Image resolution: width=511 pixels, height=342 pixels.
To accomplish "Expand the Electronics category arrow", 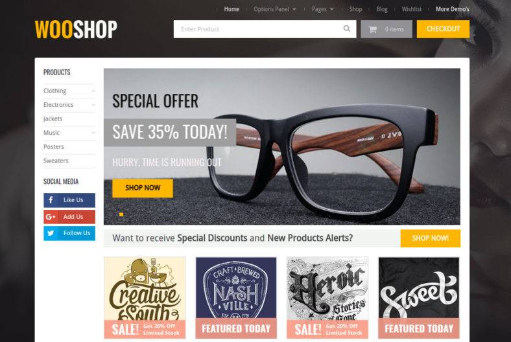I will pos(93,105).
